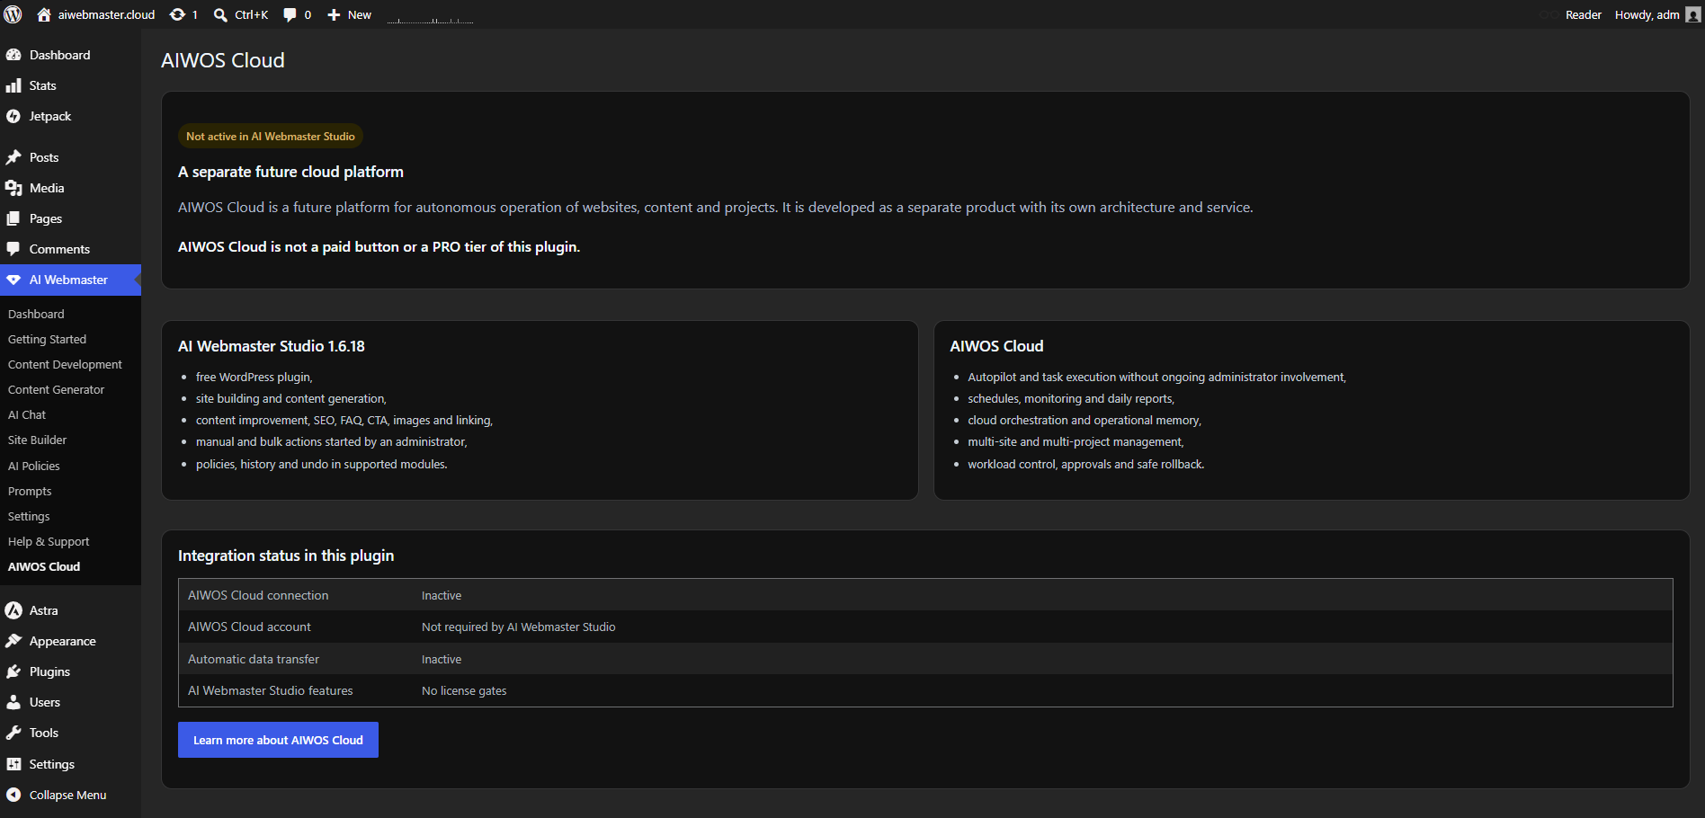Open AI Policies submenu item
This screenshot has height=818, width=1705.
(x=33, y=466)
